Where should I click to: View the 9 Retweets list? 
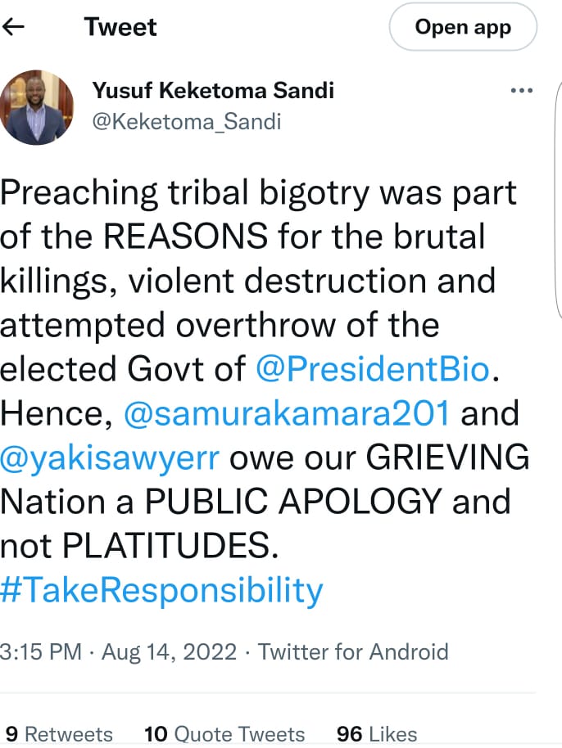tap(59, 733)
